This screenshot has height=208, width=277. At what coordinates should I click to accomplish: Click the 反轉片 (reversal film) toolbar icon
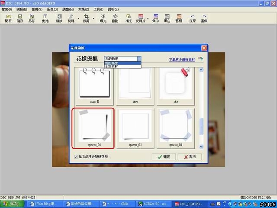(x=140, y=18)
